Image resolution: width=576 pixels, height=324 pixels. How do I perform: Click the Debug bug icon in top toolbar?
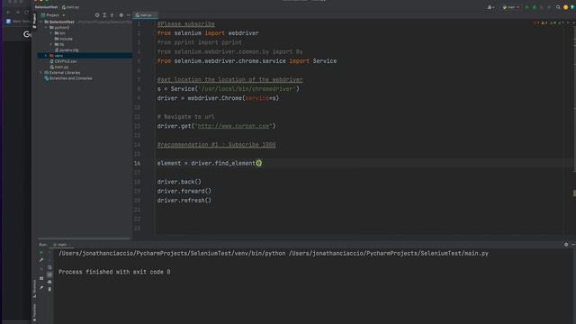[535, 7]
